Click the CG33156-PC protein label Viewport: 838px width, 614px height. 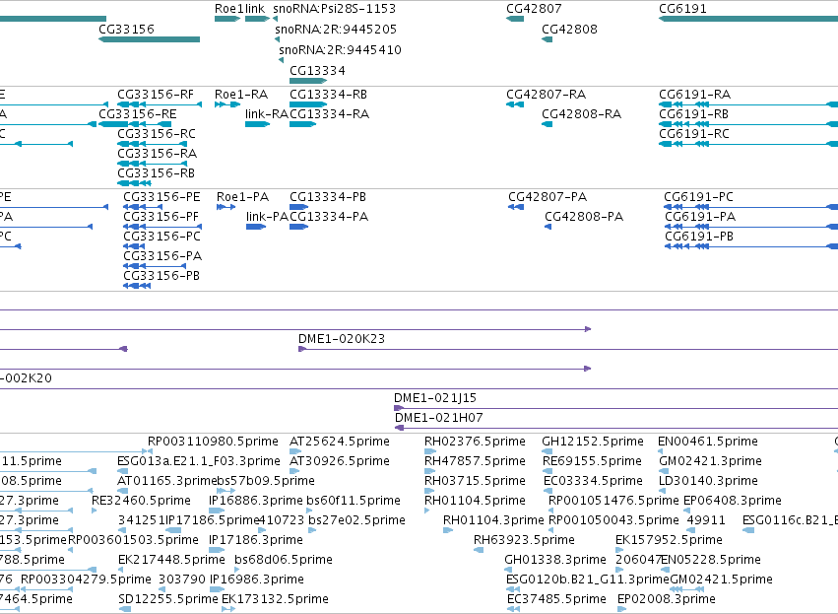161,237
